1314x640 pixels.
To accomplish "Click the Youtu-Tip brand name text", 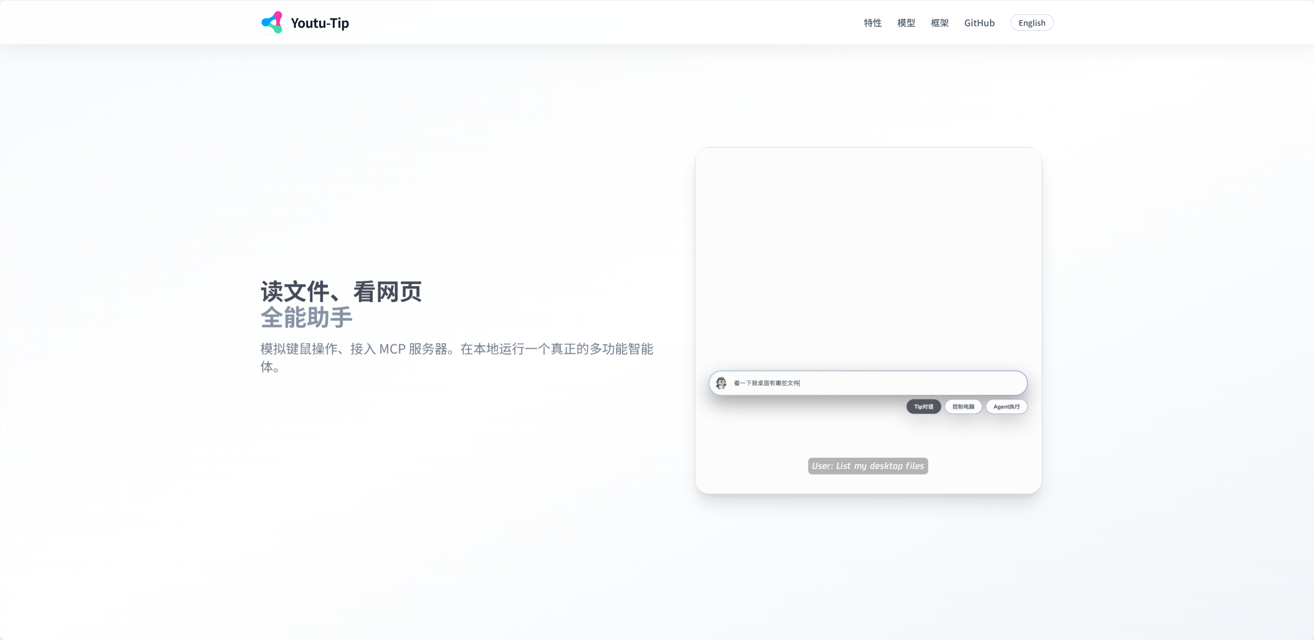I will pos(320,23).
